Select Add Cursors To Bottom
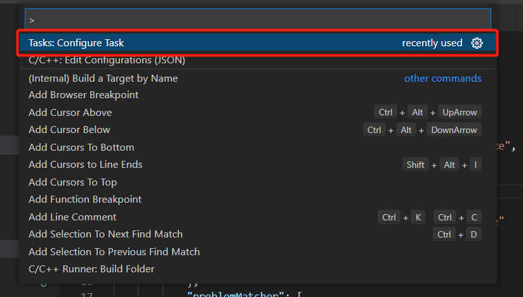The height and width of the screenshot is (297, 523). point(81,148)
